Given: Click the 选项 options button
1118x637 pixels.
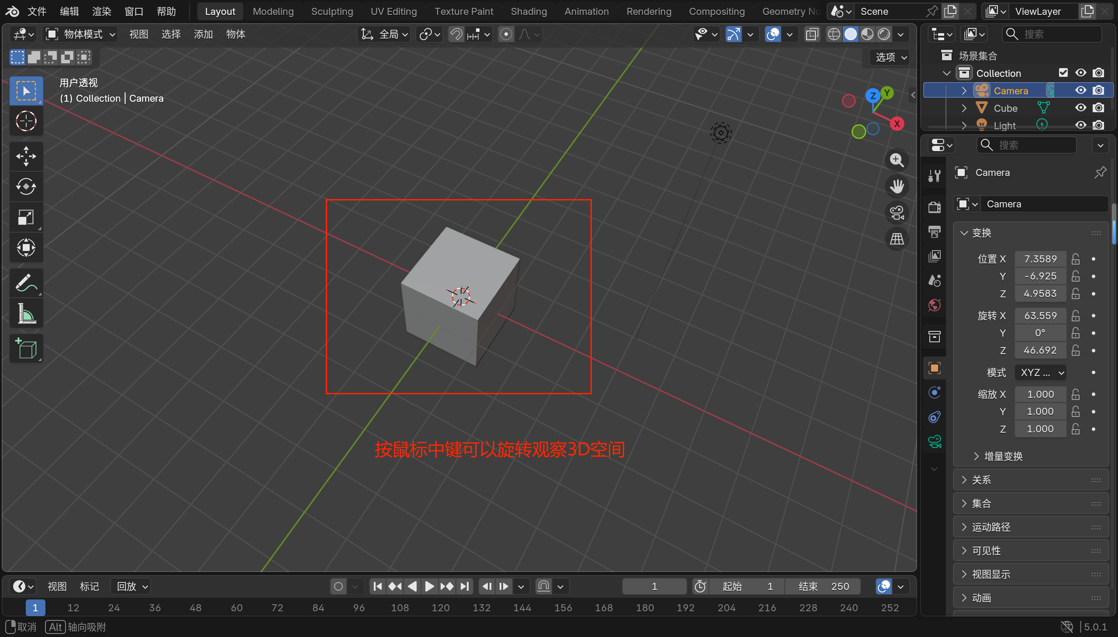Looking at the screenshot, I should click(x=890, y=57).
